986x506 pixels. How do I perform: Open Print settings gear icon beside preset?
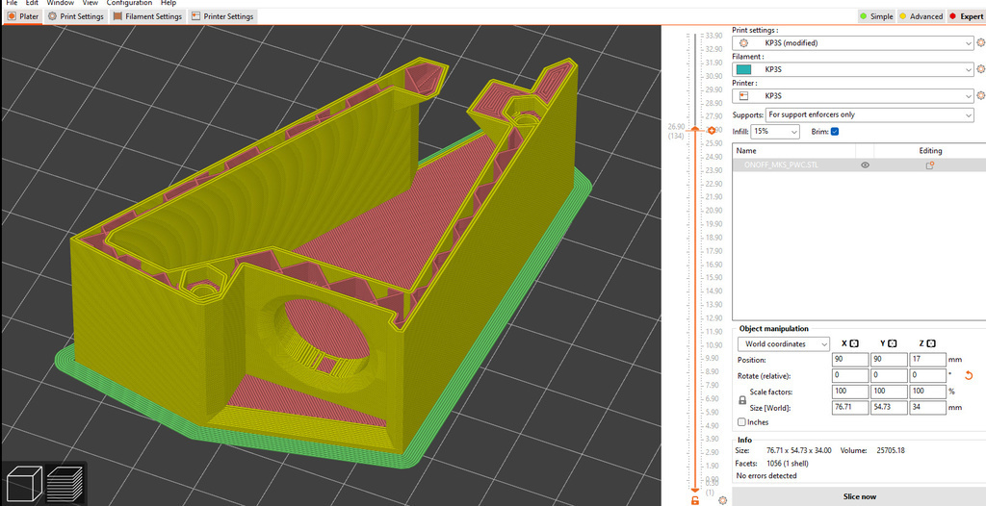tap(980, 43)
